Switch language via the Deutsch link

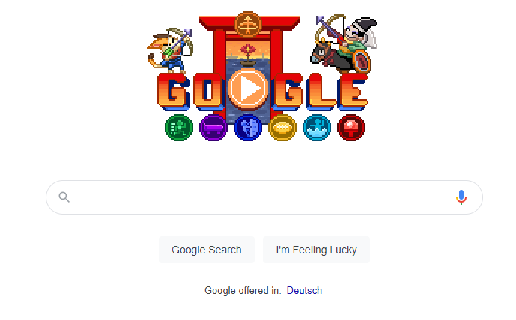[304, 290]
